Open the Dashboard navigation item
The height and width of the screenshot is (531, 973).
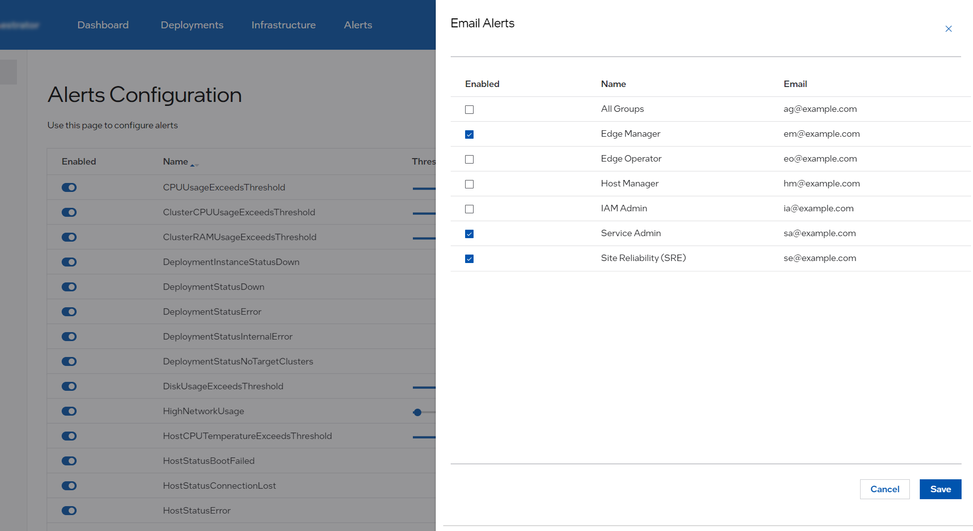pos(102,25)
